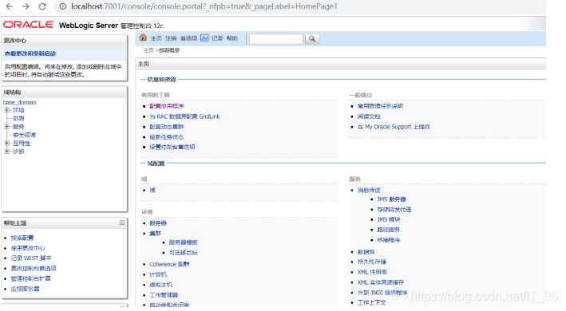This screenshot has height=311, width=566.
Task: Open 帮助 in the toolbar
Action: [232, 38]
